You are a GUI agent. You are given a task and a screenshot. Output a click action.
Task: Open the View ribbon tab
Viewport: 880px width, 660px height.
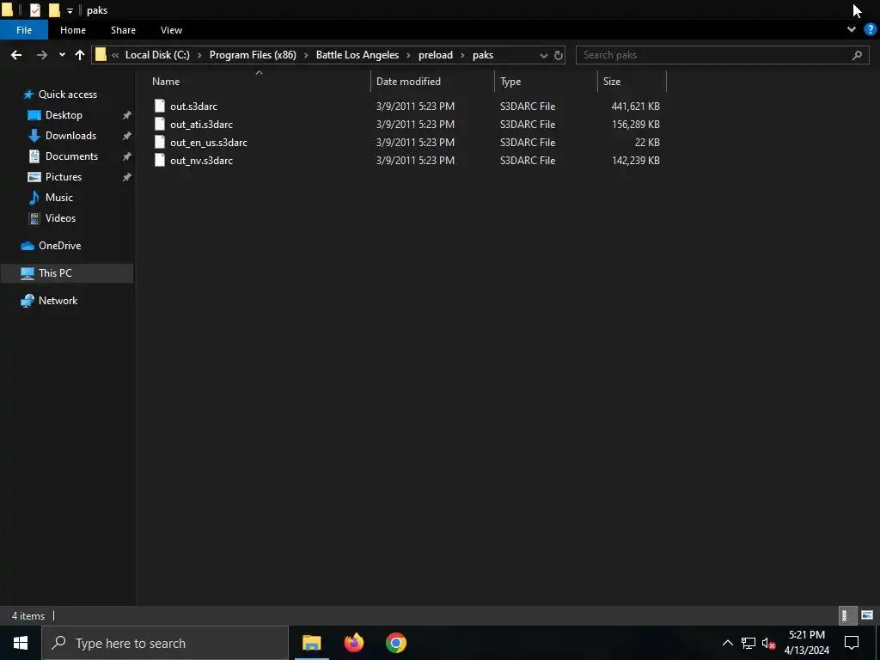pos(171,30)
